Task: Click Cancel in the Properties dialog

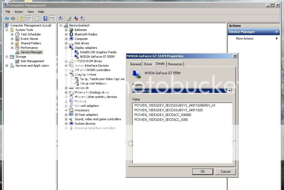Action: click(x=225, y=172)
